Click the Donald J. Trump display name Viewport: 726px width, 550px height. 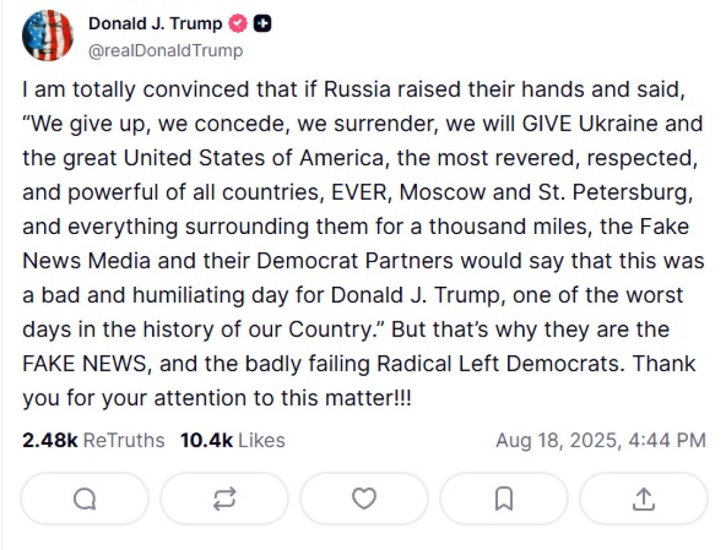pos(155,24)
